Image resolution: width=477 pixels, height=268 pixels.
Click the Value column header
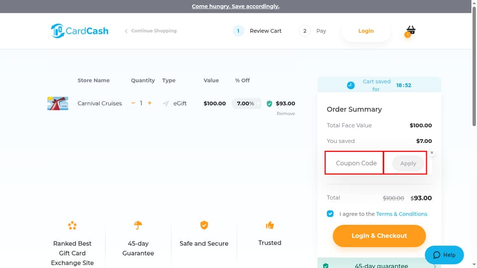[211, 80]
